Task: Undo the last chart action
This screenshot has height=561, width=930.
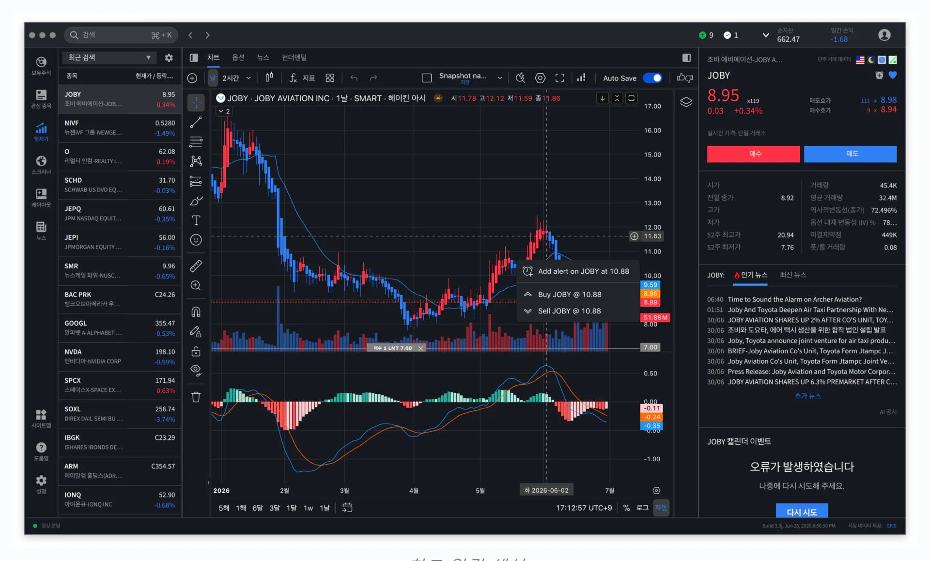Action: (354, 78)
